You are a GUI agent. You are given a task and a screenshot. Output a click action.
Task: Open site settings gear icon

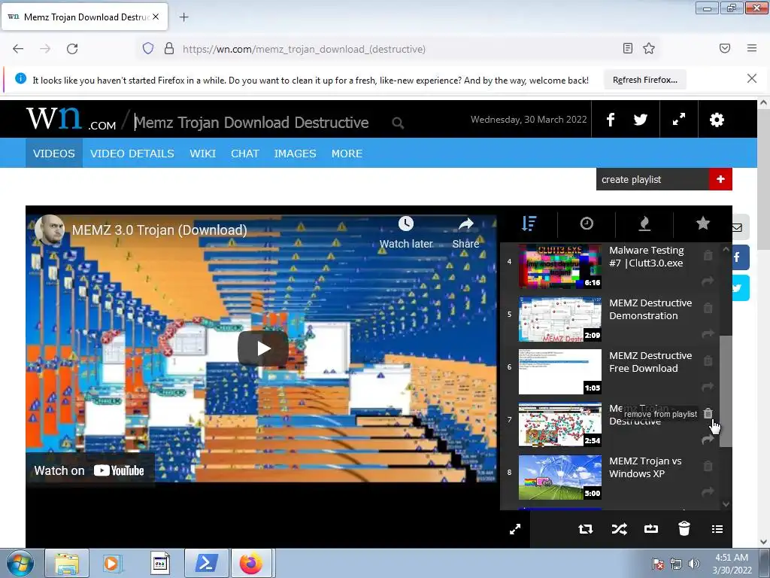coord(717,120)
